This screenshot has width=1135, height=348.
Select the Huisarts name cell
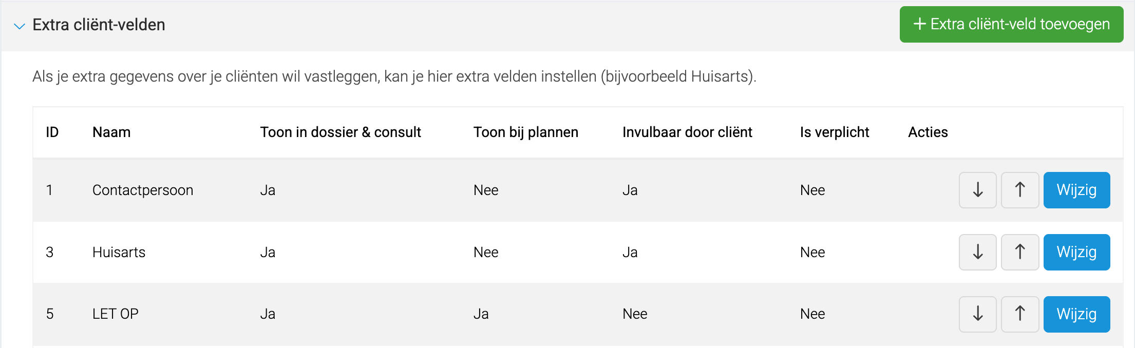click(119, 252)
